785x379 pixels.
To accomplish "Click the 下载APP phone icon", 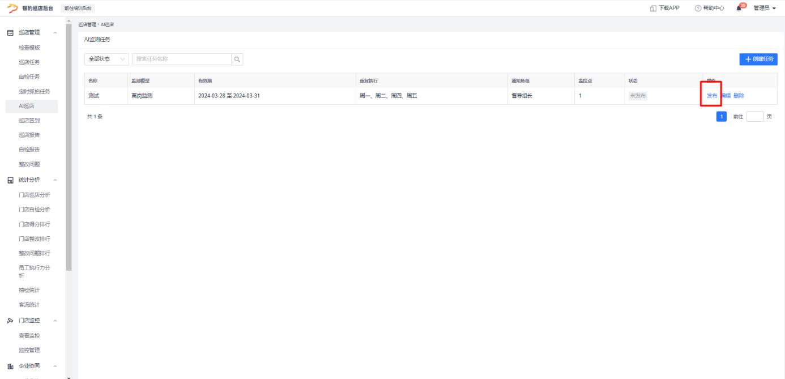I will pyautogui.click(x=654, y=8).
